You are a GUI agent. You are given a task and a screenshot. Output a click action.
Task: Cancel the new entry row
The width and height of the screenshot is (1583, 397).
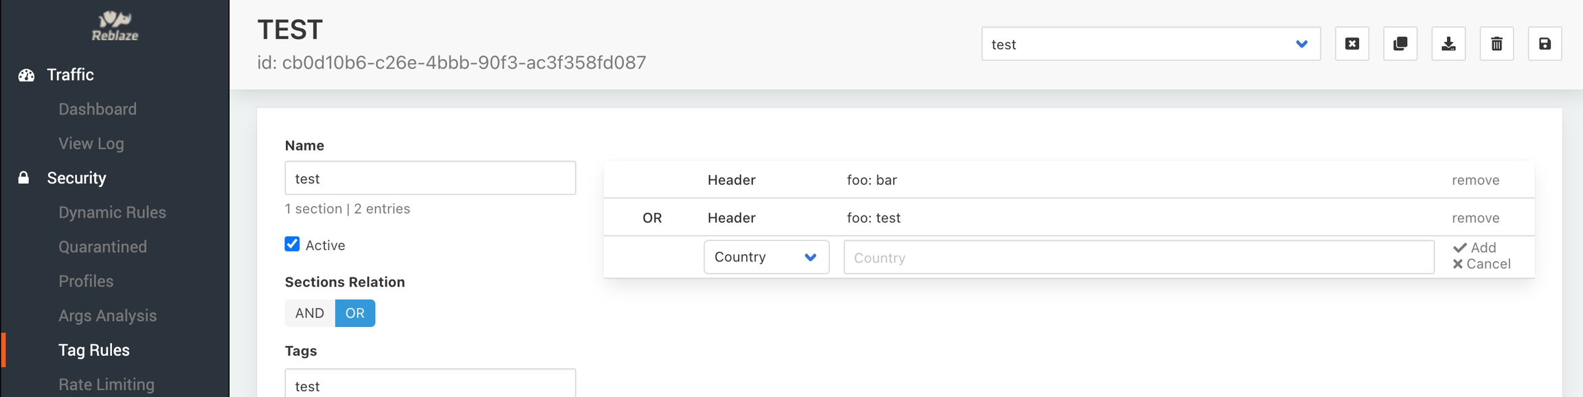(1481, 264)
